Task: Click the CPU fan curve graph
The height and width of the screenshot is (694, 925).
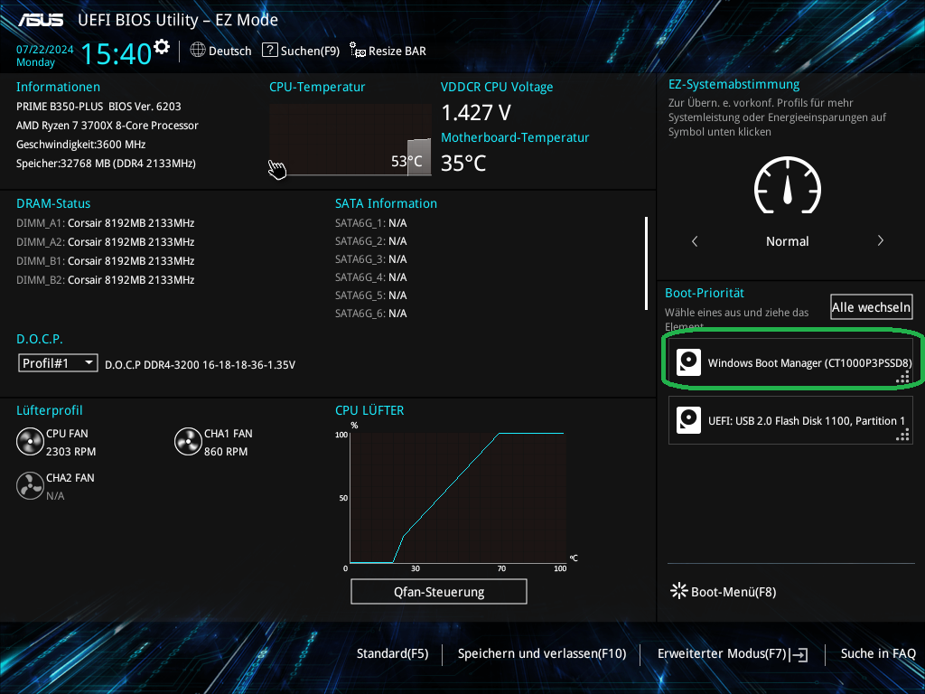Action: pos(458,498)
